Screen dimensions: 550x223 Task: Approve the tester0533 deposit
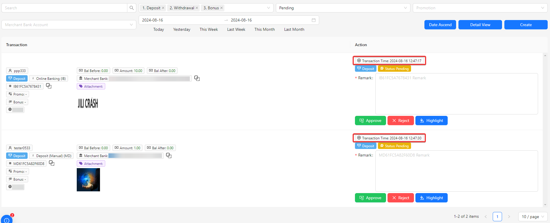tap(370, 198)
